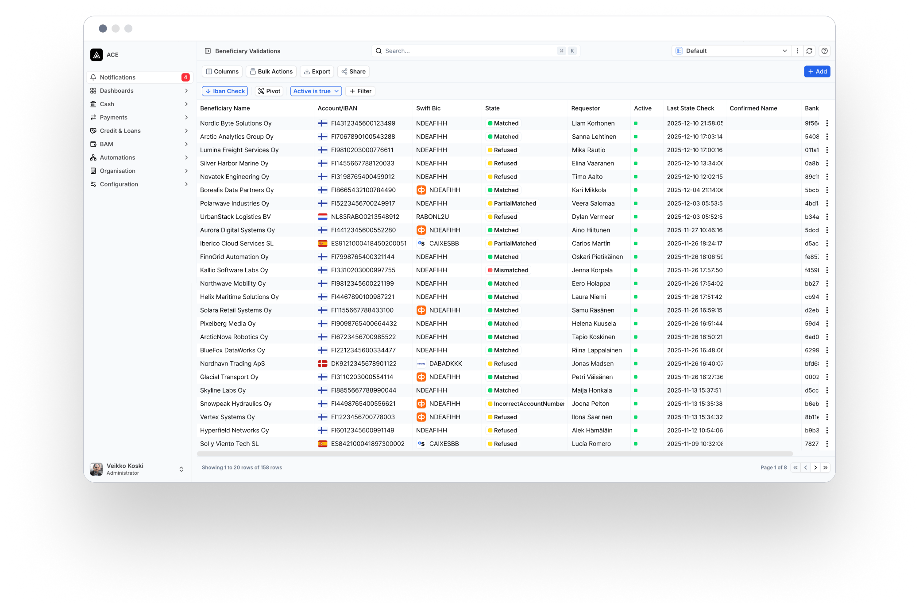
Task: Open row menu for Kallio Software Labs Oy
Action: (827, 270)
